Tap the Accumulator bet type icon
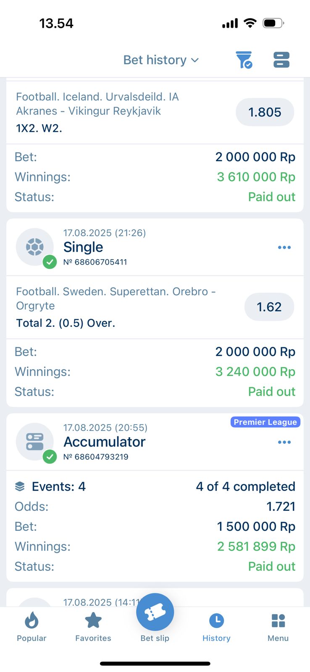This screenshot has height=672, width=310. click(x=35, y=442)
